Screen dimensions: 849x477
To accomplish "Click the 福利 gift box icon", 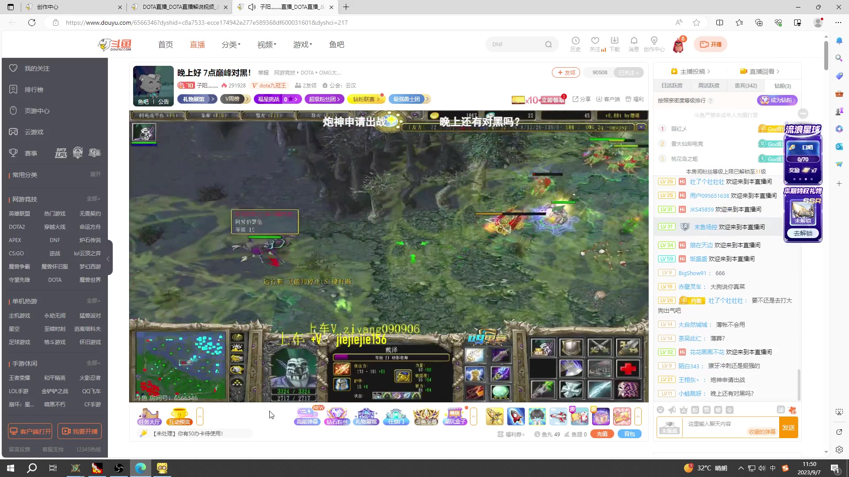I will click(635, 99).
